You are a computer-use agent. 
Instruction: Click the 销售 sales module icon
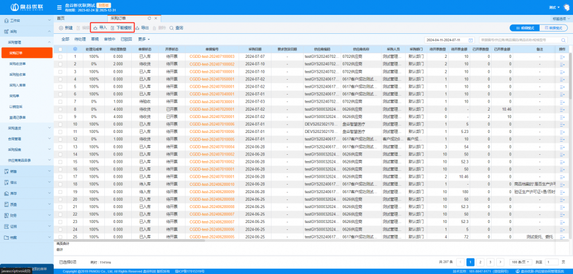[x=6, y=171]
